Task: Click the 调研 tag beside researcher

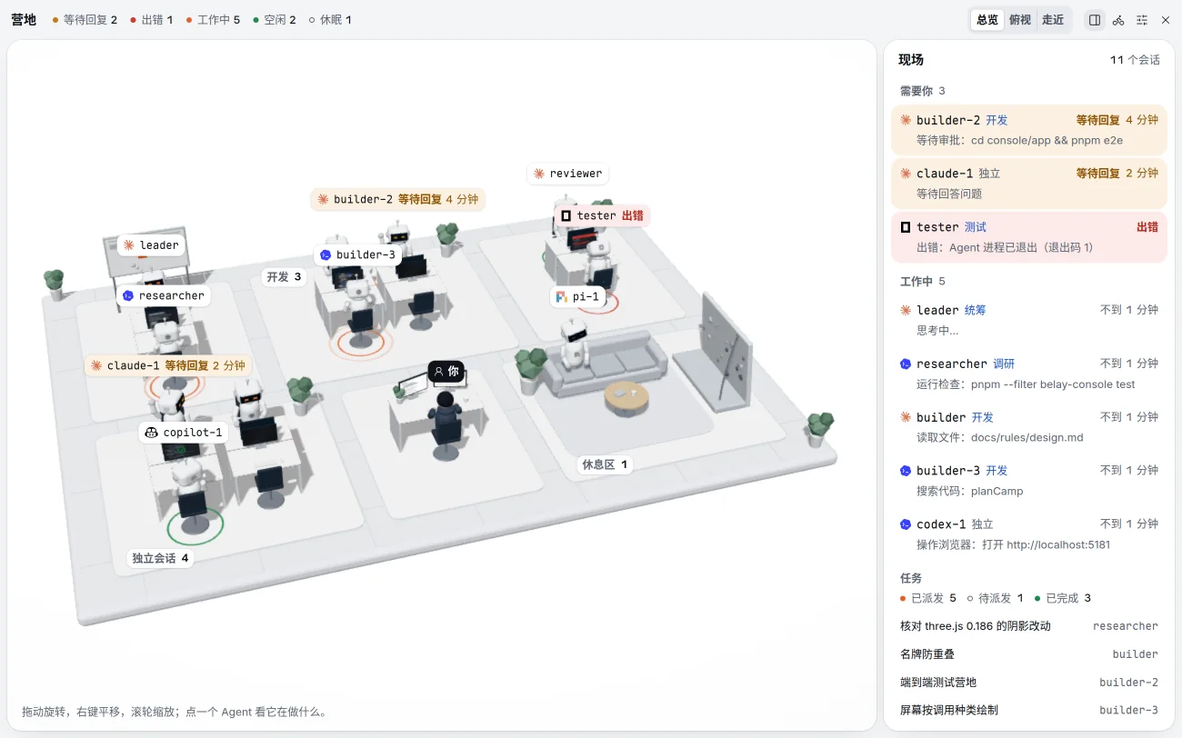Action: (x=1004, y=364)
